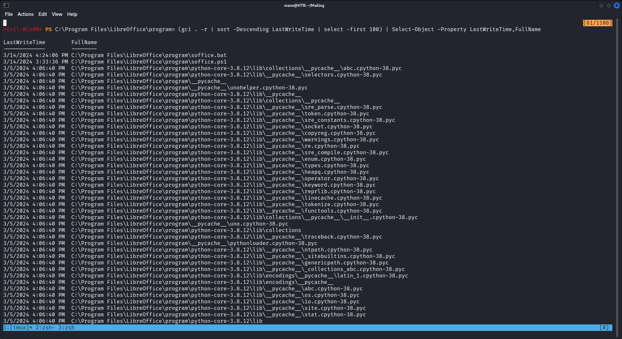Open the Help menu

(72, 14)
